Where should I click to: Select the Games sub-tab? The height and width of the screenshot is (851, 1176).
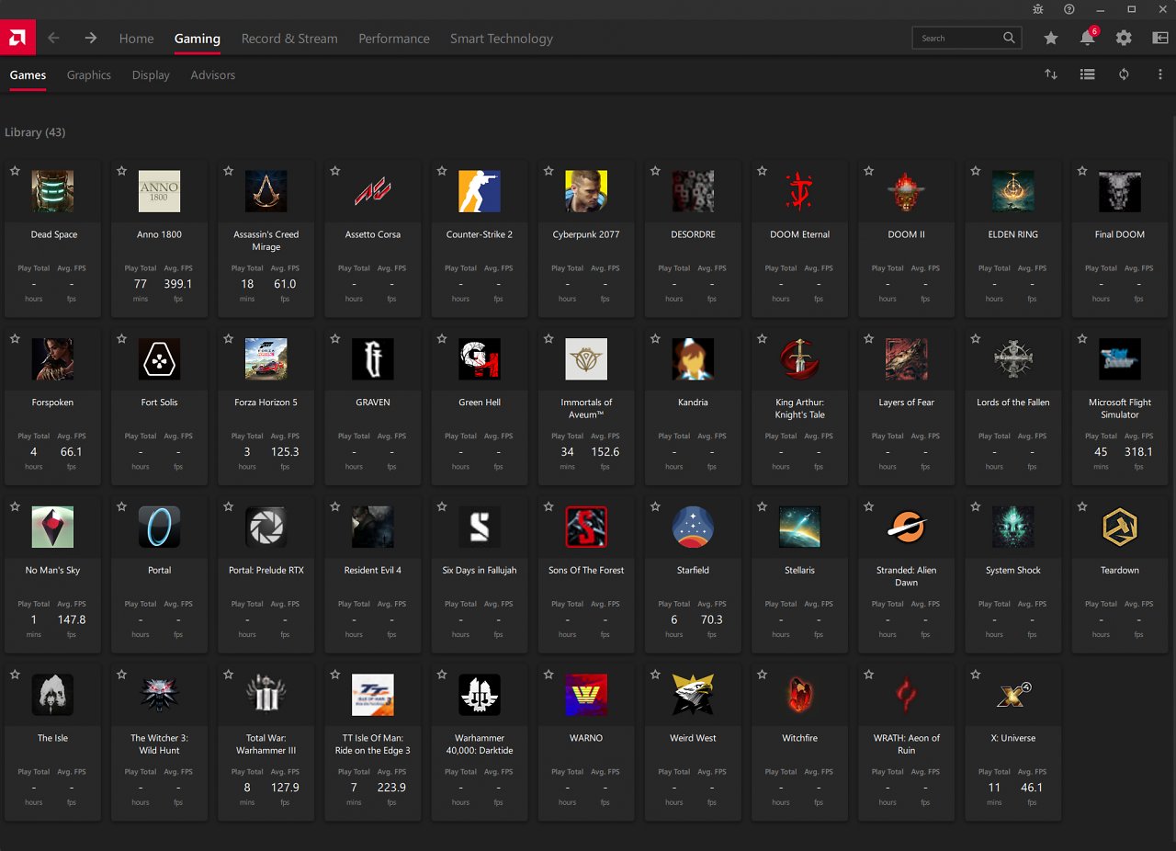point(28,75)
